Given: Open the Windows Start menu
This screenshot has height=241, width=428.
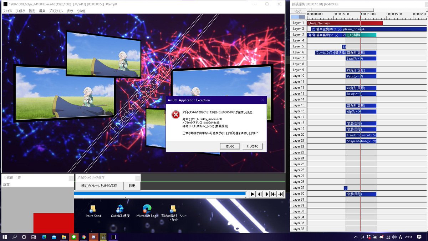Looking at the screenshot, I should 5,237.
